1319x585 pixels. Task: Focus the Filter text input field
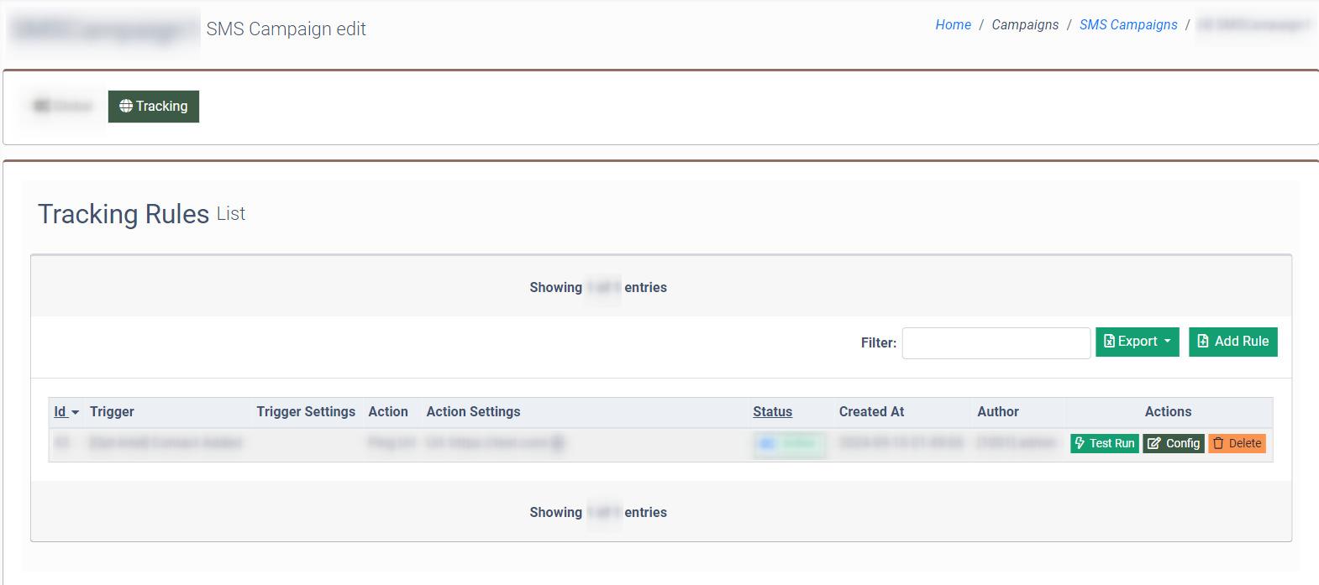[x=996, y=343]
